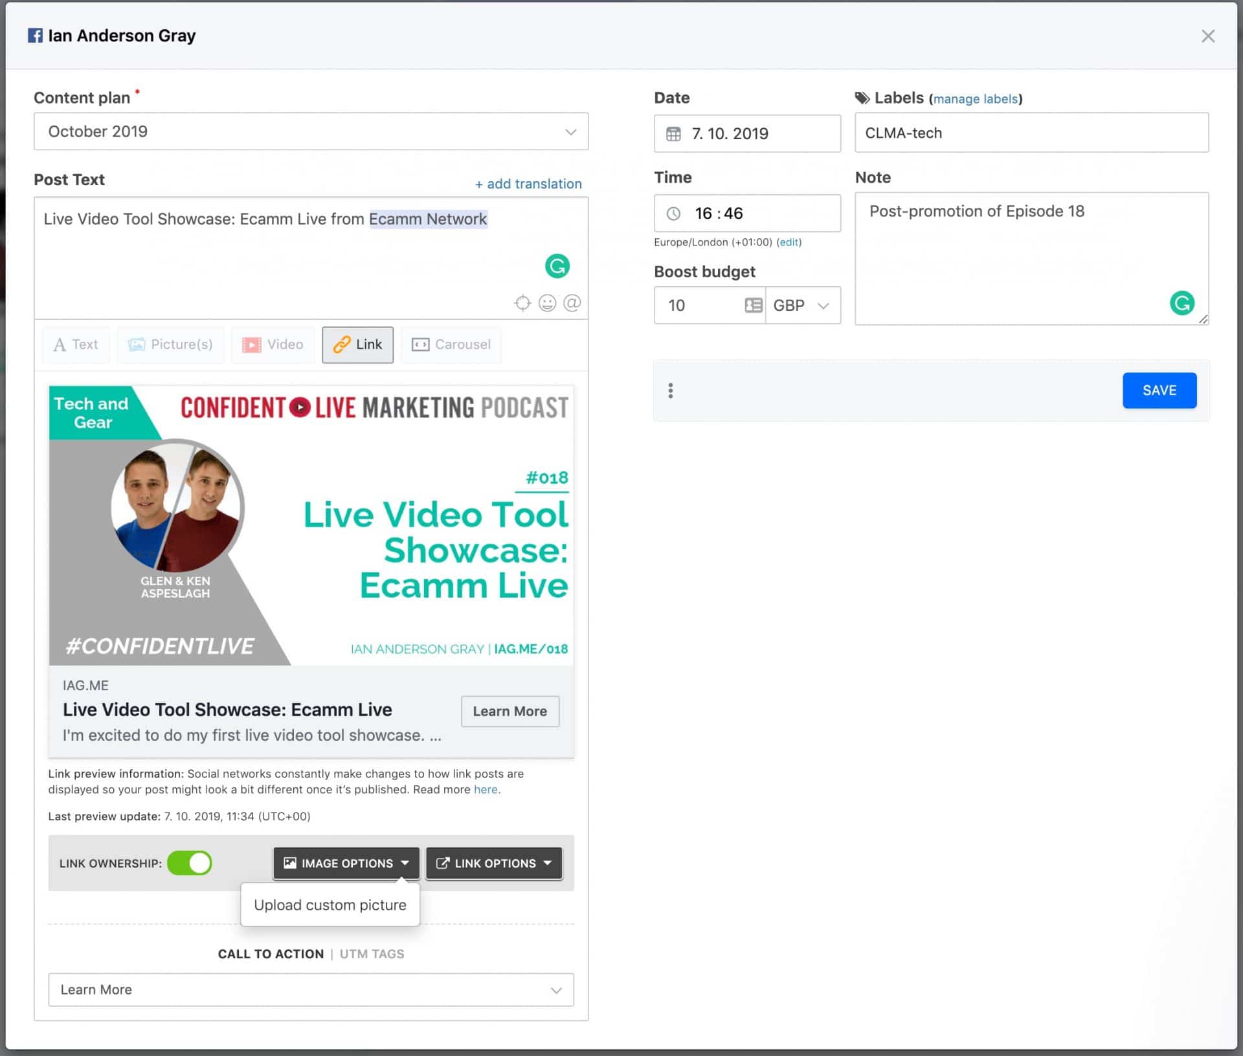1243x1056 pixels.
Task: Click the Link Options dropdown button
Action: tap(490, 862)
